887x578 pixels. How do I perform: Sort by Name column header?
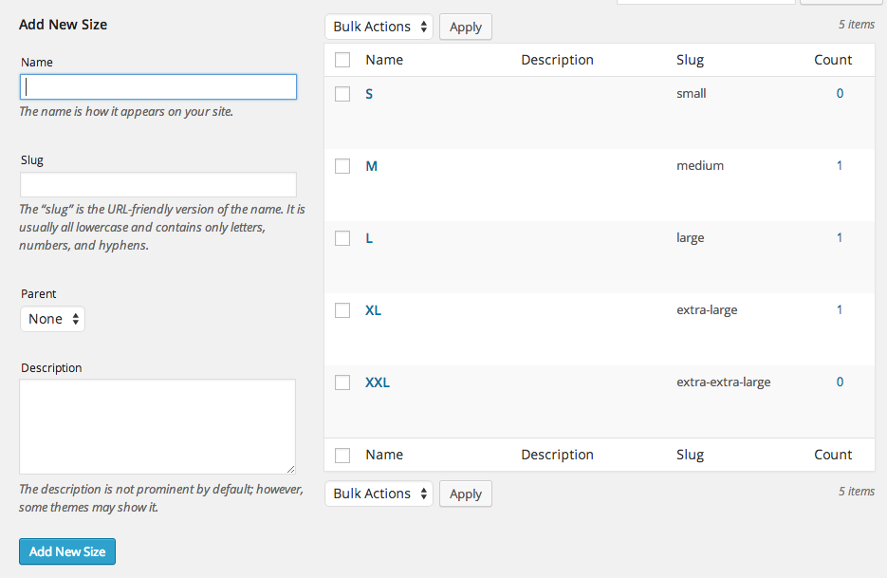384,60
